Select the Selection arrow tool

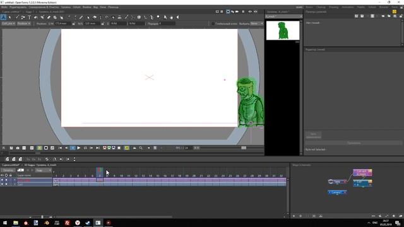[10, 17]
